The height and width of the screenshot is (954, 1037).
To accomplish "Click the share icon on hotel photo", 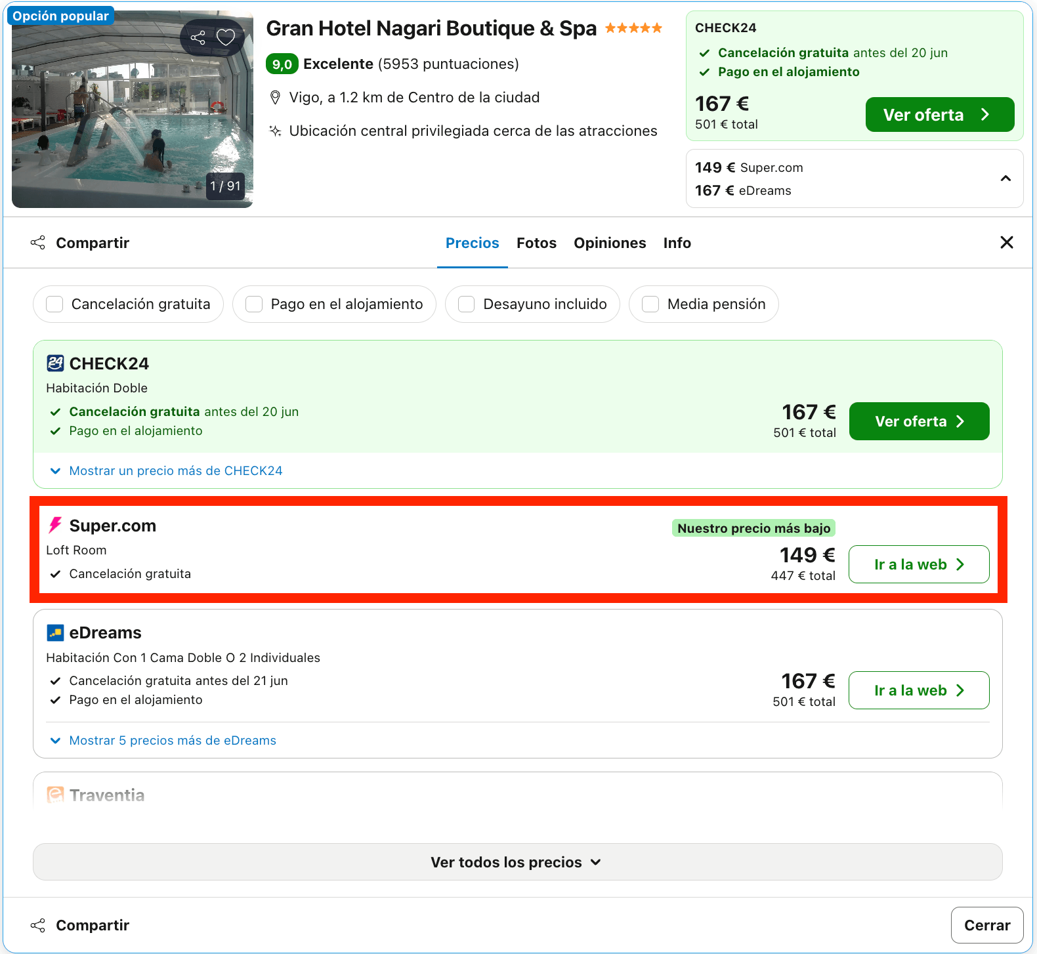I will pyautogui.click(x=198, y=37).
